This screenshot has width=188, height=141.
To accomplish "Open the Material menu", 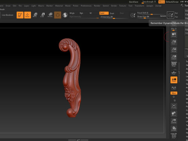I will [59, 6].
